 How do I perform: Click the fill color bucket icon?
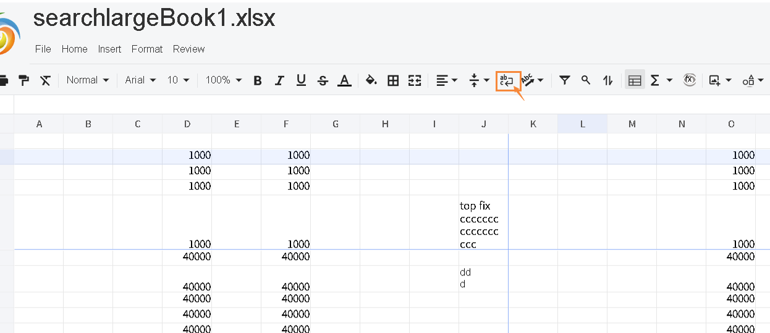coord(371,80)
